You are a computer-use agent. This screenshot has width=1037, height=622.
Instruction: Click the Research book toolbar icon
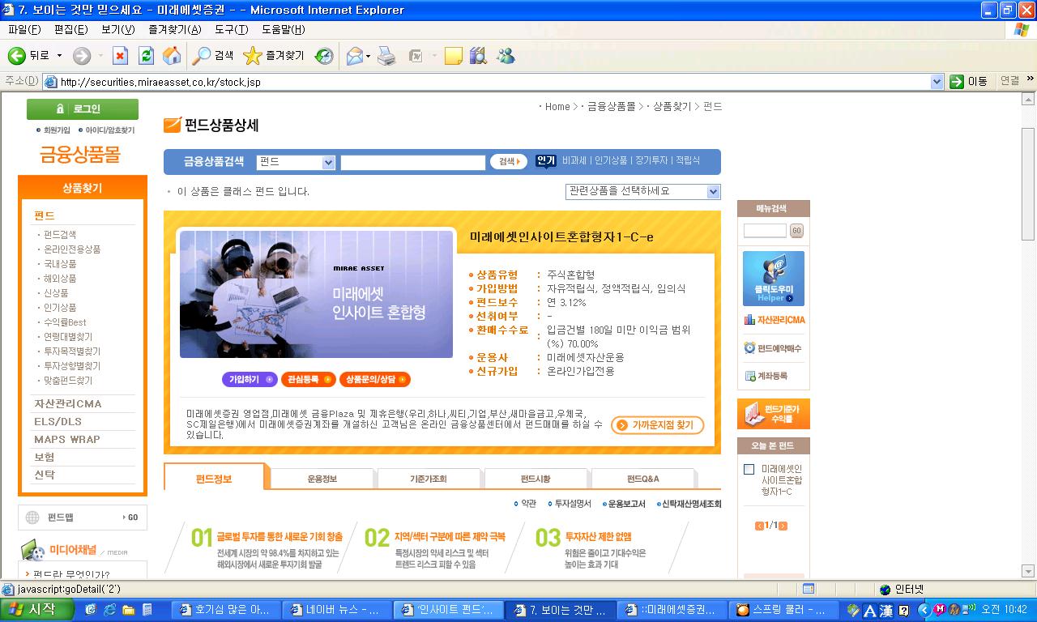[478, 56]
